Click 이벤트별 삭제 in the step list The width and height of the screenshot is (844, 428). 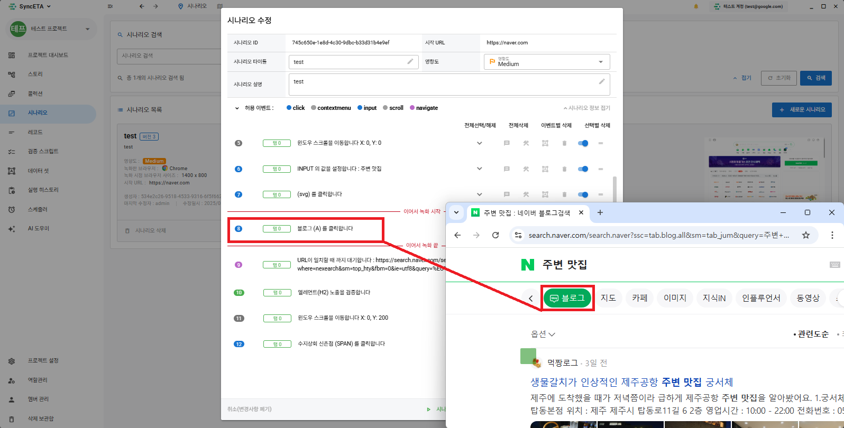pyautogui.click(x=556, y=125)
